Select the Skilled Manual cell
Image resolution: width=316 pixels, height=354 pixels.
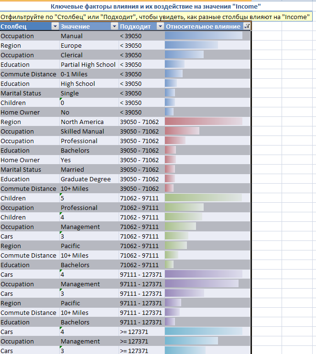[89, 131]
